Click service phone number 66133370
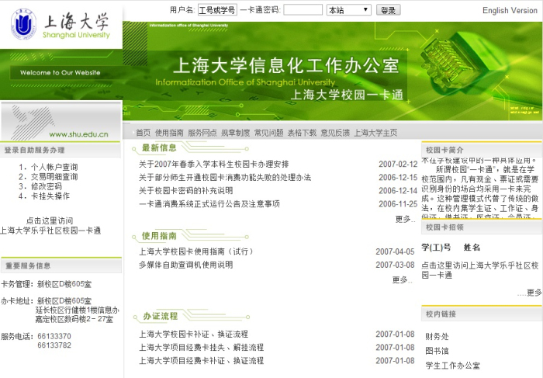543x378 pixels. tap(54, 336)
